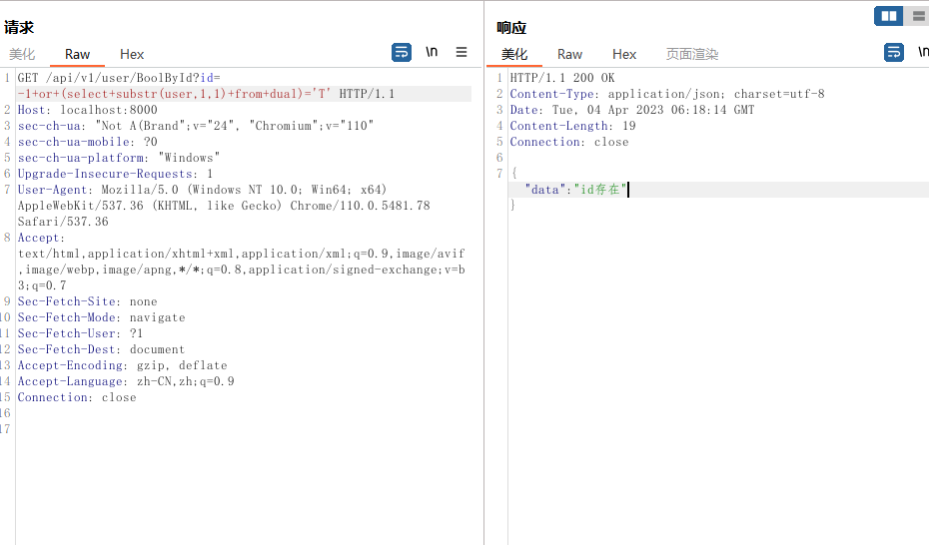Show response in Raw tab
Screen dimensions: 929x545
(x=569, y=54)
